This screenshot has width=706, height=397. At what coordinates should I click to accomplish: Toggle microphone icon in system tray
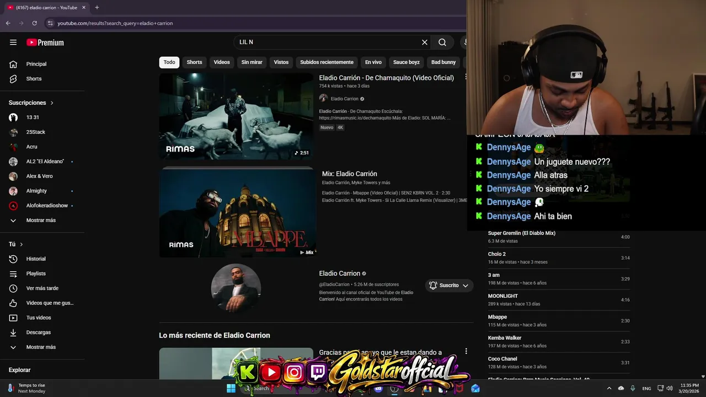tap(633, 388)
